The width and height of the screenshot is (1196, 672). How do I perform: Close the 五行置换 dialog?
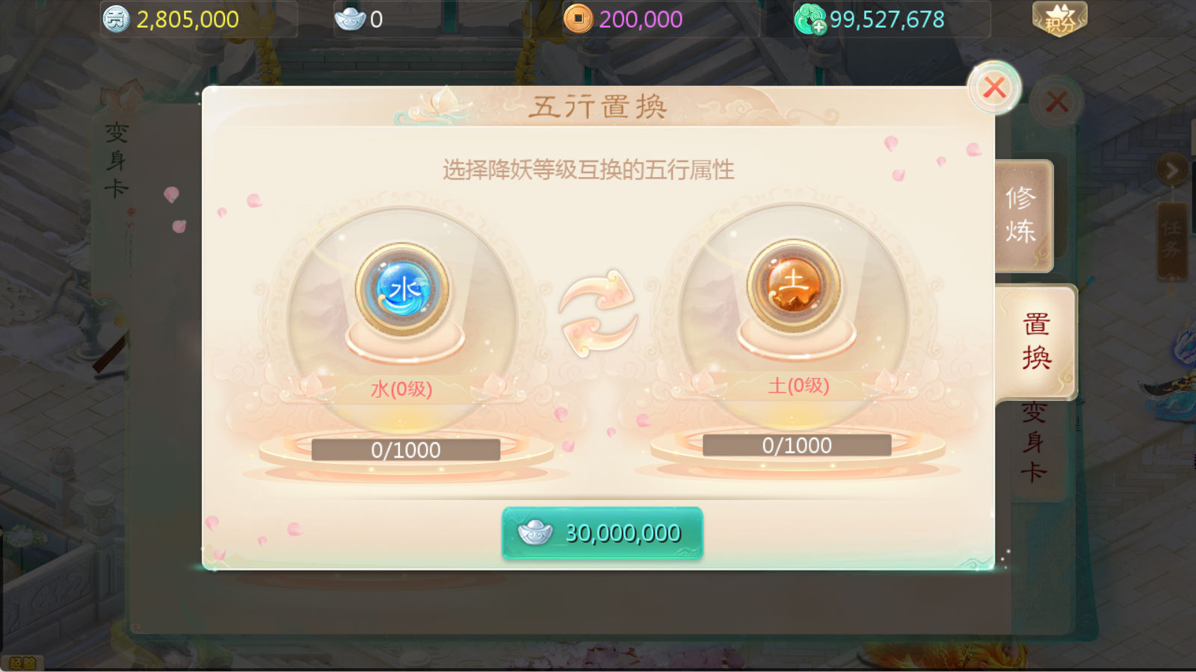(x=994, y=88)
